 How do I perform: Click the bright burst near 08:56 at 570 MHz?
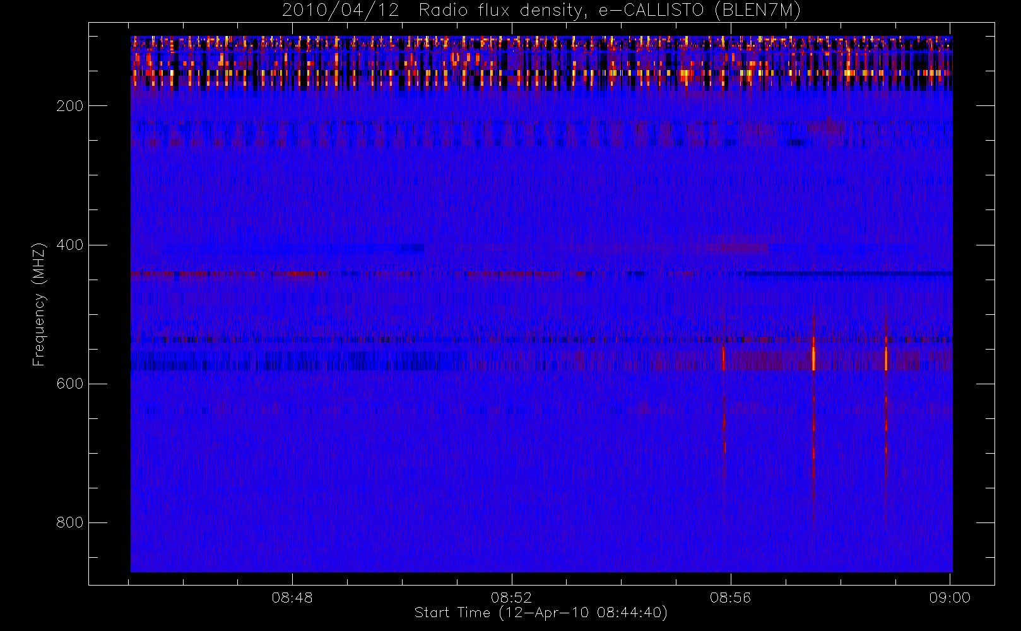point(723,359)
